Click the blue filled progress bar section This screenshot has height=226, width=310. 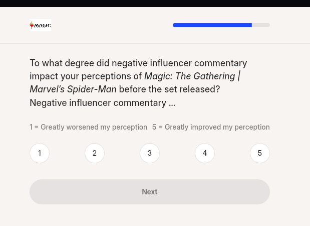tap(212, 25)
